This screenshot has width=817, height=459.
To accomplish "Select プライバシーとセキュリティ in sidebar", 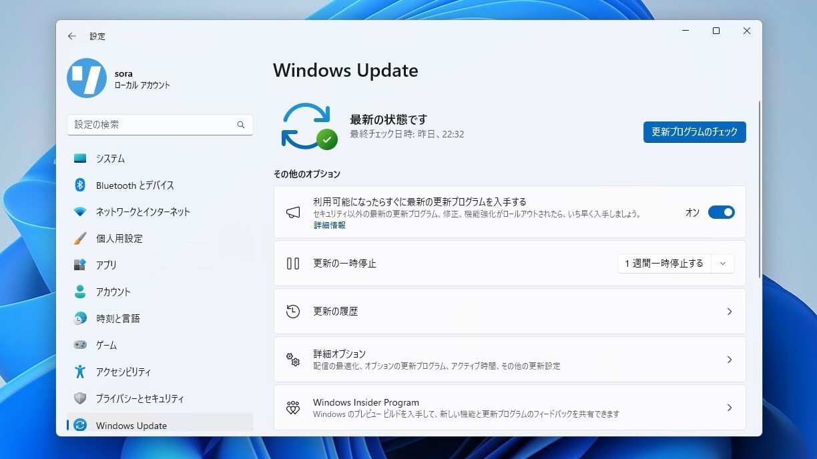I will point(160,399).
